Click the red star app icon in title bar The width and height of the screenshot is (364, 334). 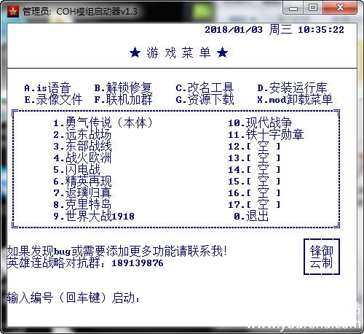tap(13, 11)
